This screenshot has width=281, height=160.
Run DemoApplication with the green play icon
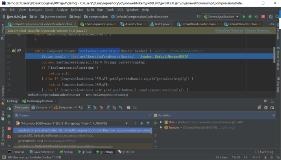point(244,17)
